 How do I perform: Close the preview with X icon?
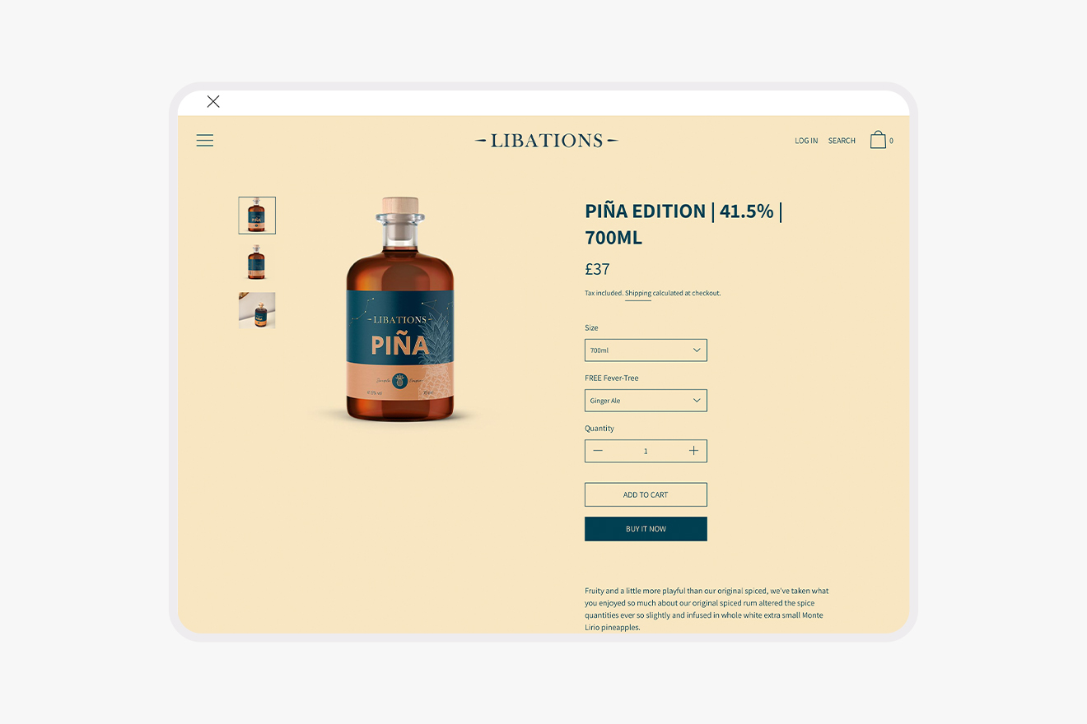213,101
